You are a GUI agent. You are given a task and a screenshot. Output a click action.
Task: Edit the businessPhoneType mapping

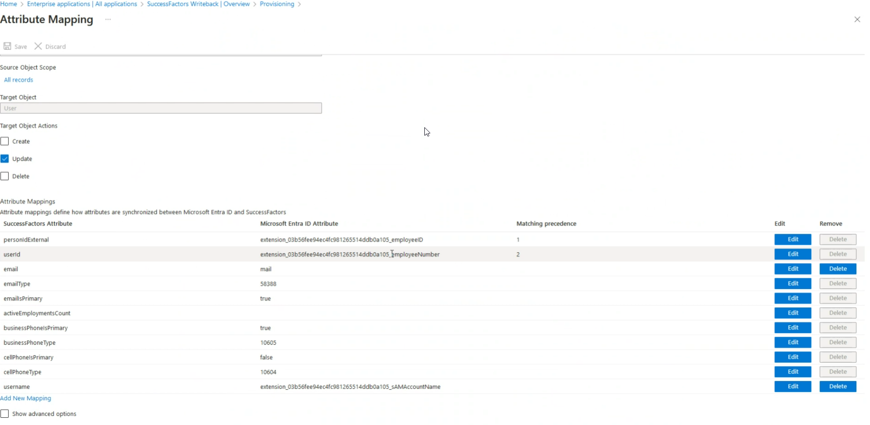click(x=792, y=342)
